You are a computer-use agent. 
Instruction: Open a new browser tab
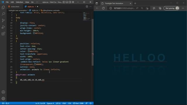(x=135, y=3)
